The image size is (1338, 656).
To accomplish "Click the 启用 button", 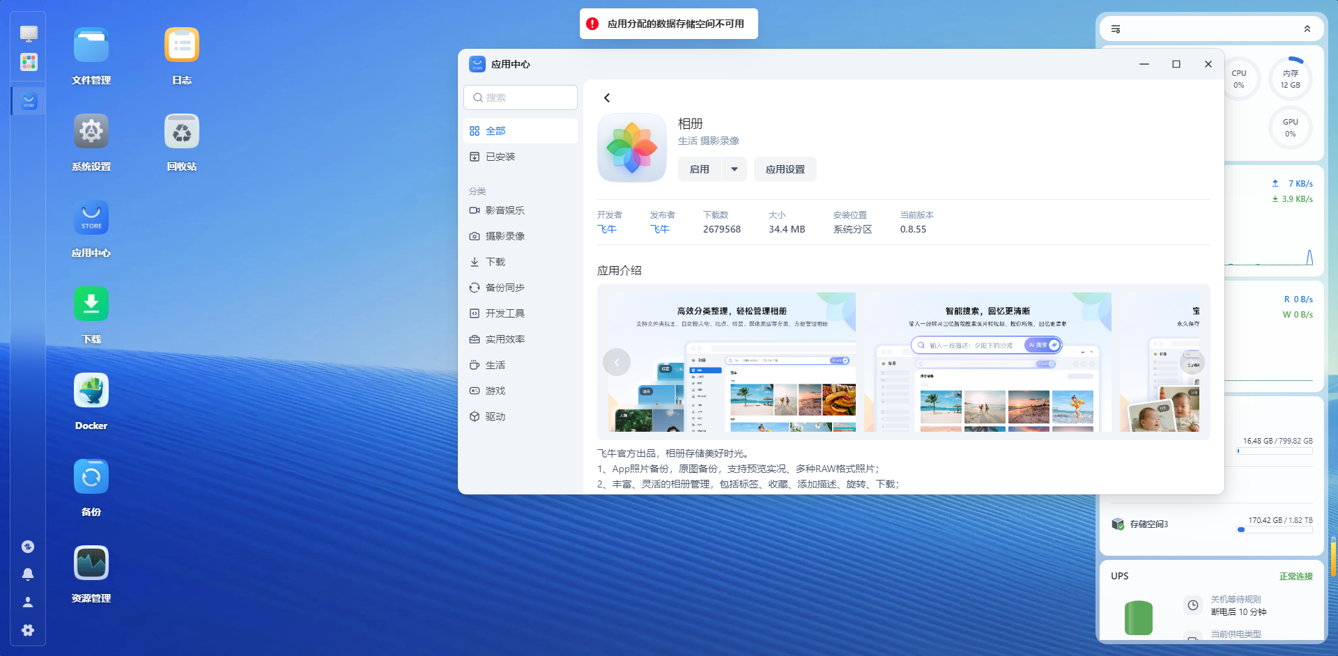I will (x=700, y=169).
